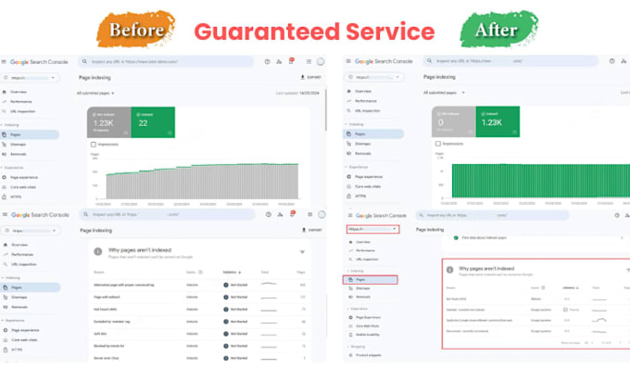
Task: Open All submitted pages dropdown in After window
Action: pos(444,93)
